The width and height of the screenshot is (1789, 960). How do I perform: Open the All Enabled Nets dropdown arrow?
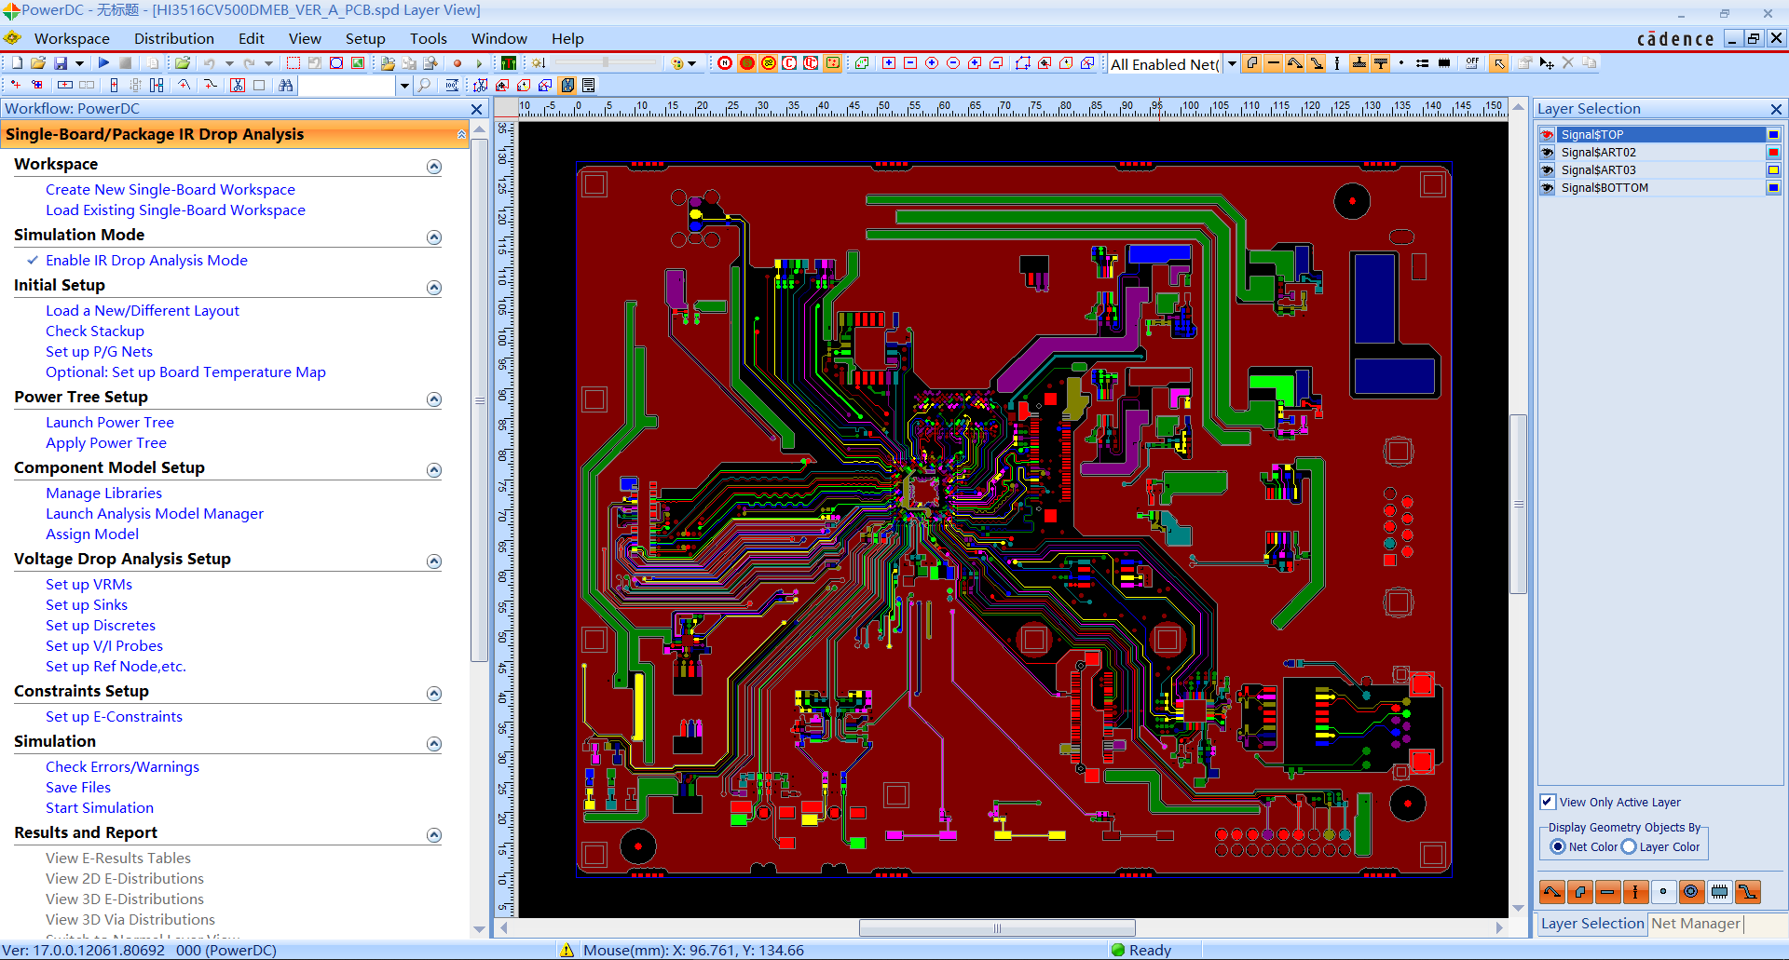[x=1232, y=63]
